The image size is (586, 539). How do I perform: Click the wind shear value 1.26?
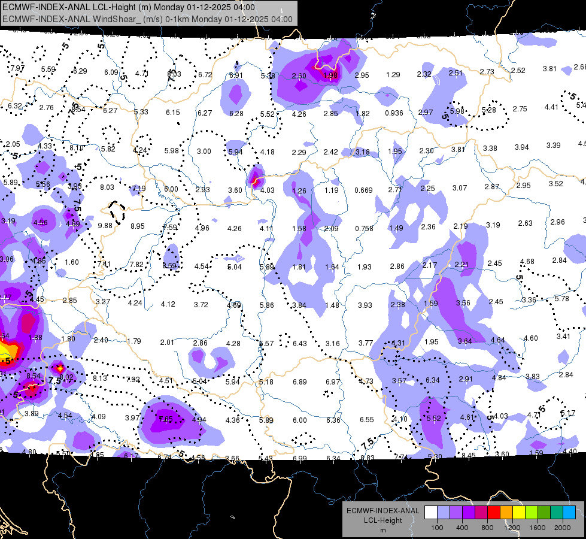coord(299,191)
